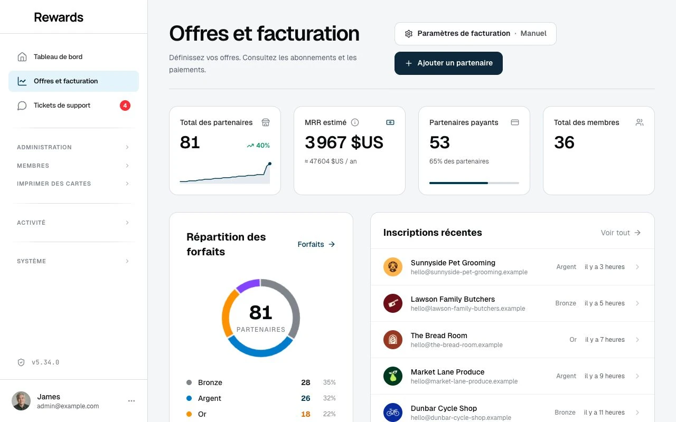This screenshot has width=676, height=422.
Task: Click "65% des partenaires" text
Action: pyautogui.click(x=459, y=161)
